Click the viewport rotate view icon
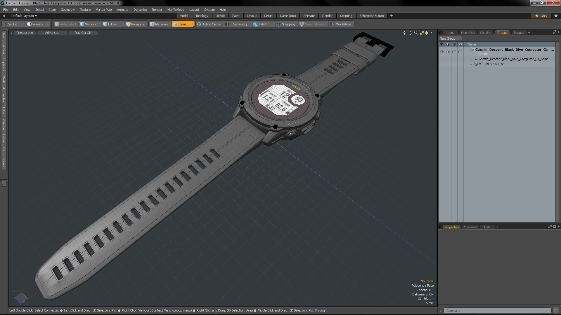 [x=410, y=33]
